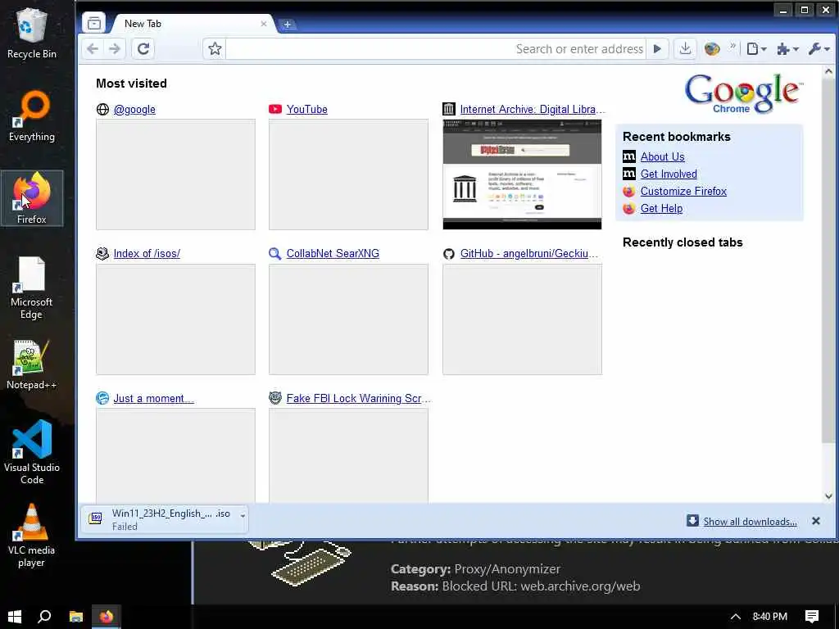The width and height of the screenshot is (839, 629).
Task: Close the downloads bar
Action: 815,521
